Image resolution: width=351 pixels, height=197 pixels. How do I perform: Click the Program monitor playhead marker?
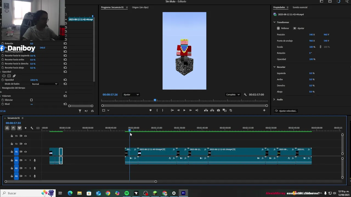[x=155, y=100]
